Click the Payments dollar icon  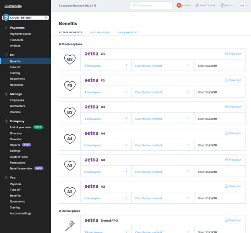click(x=6, y=28)
